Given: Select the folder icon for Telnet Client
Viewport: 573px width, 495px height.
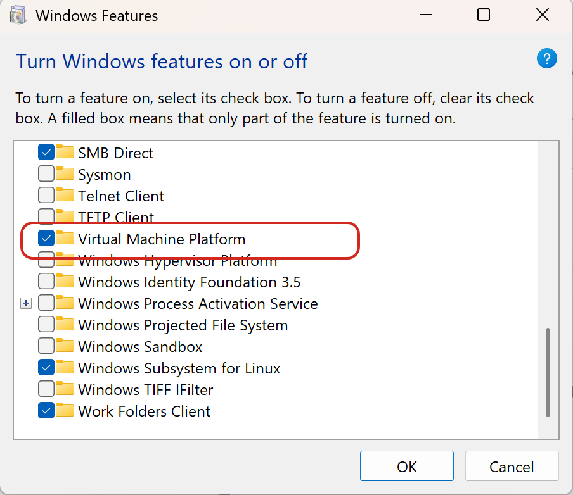Looking at the screenshot, I should point(65,196).
